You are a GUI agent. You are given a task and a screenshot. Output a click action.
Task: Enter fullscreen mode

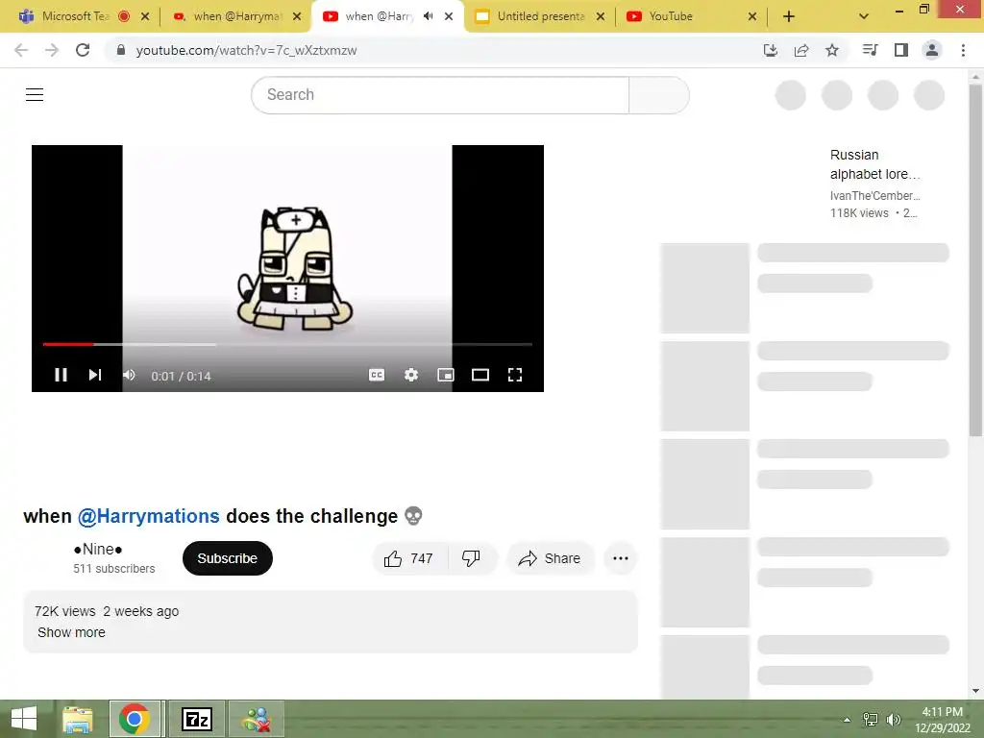point(515,375)
